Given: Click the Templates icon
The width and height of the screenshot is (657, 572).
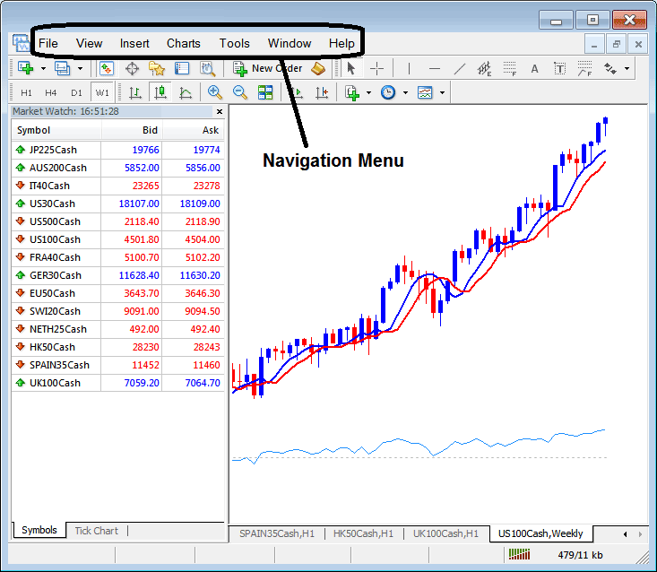Looking at the screenshot, I should coord(425,92).
